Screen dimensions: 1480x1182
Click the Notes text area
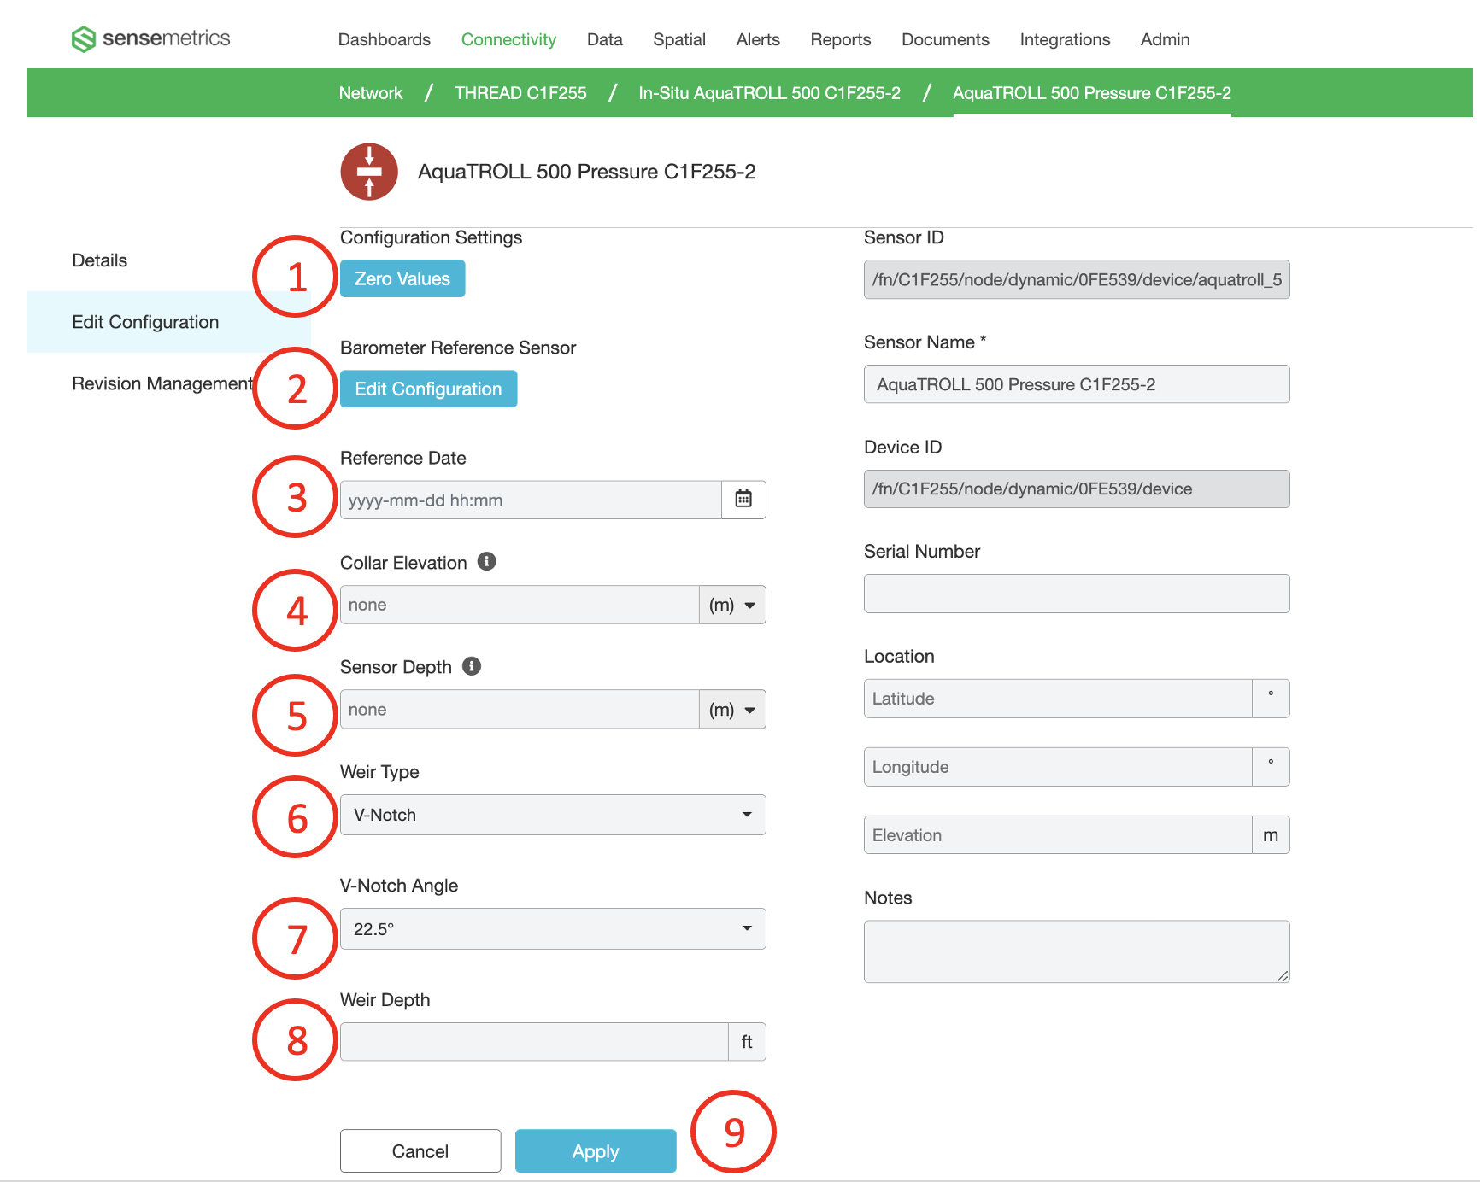point(1077,951)
